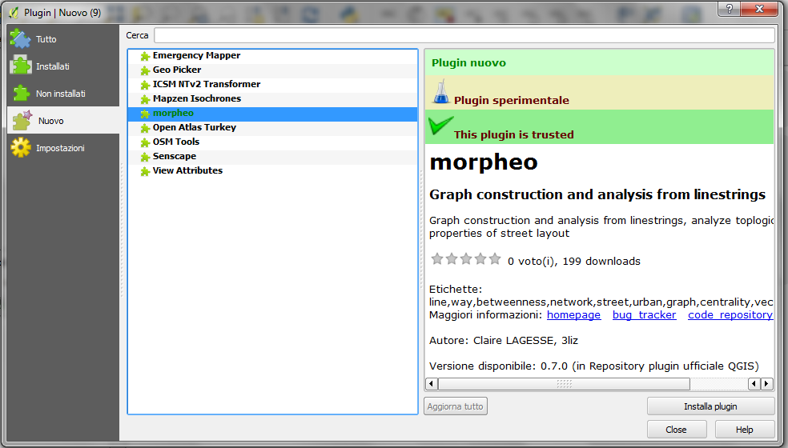Click the morpheo plugin icon
The height and width of the screenshot is (448, 788).
click(x=145, y=114)
